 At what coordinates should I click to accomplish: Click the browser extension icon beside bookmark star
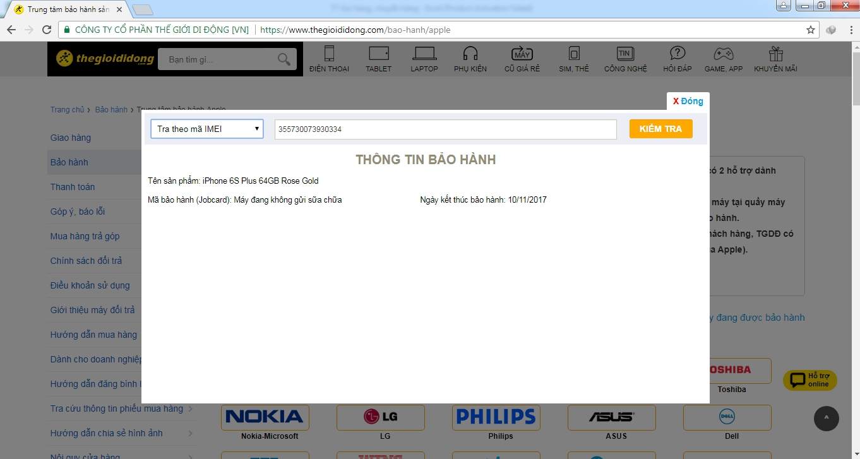(832, 30)
